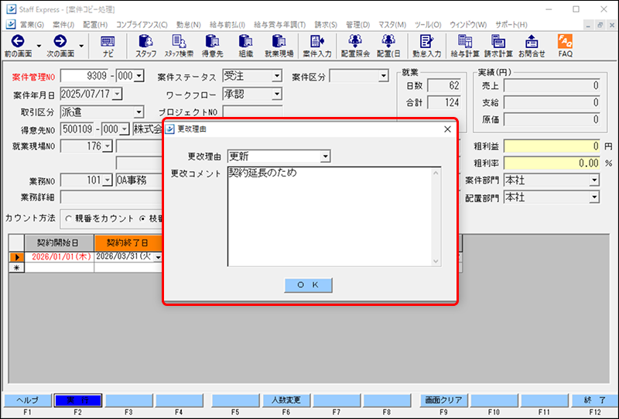Screen dimensions: 619x419
Task: Click the 粗利益 yellow field
Action: tap(552, 146)
